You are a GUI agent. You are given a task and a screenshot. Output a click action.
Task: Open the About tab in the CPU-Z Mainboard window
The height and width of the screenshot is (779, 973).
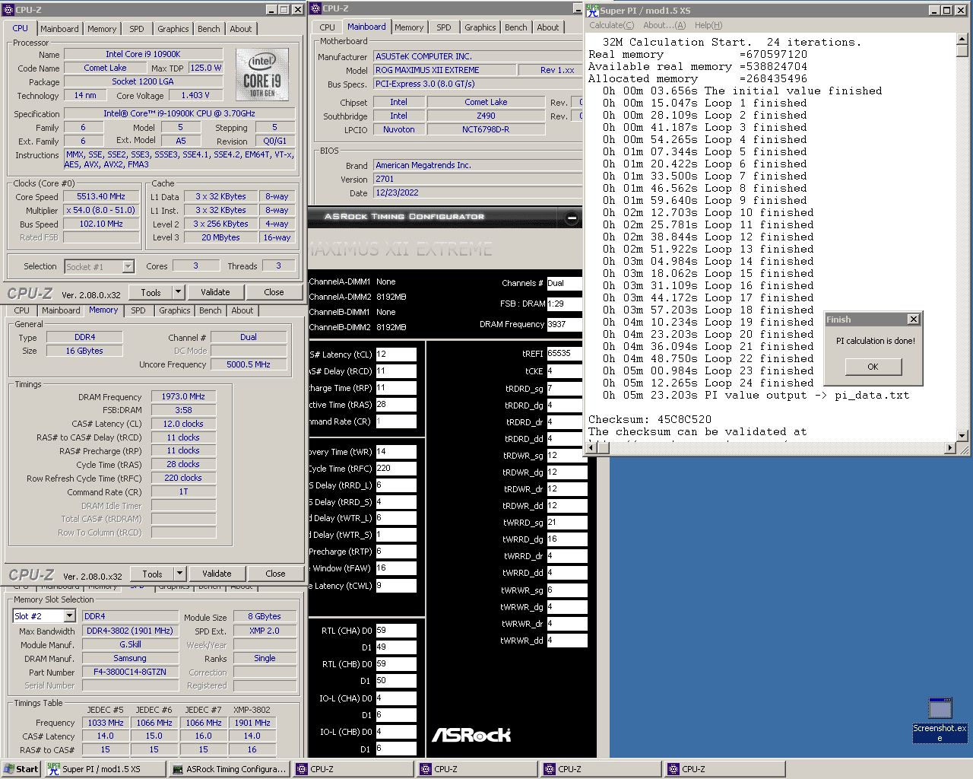548,27
